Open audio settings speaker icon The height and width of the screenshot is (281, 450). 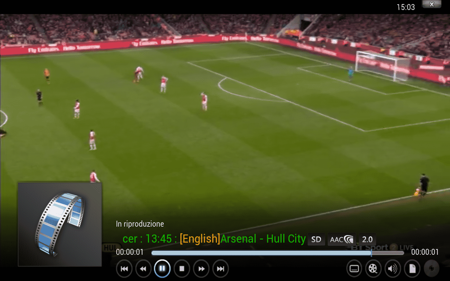pos(392,269)
